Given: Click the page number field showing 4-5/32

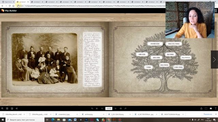Looking at the screenshot, I should 109,108.
